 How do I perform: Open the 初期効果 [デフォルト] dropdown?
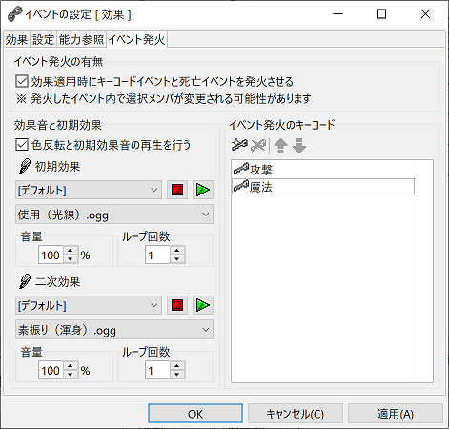(x=89, y=190)
